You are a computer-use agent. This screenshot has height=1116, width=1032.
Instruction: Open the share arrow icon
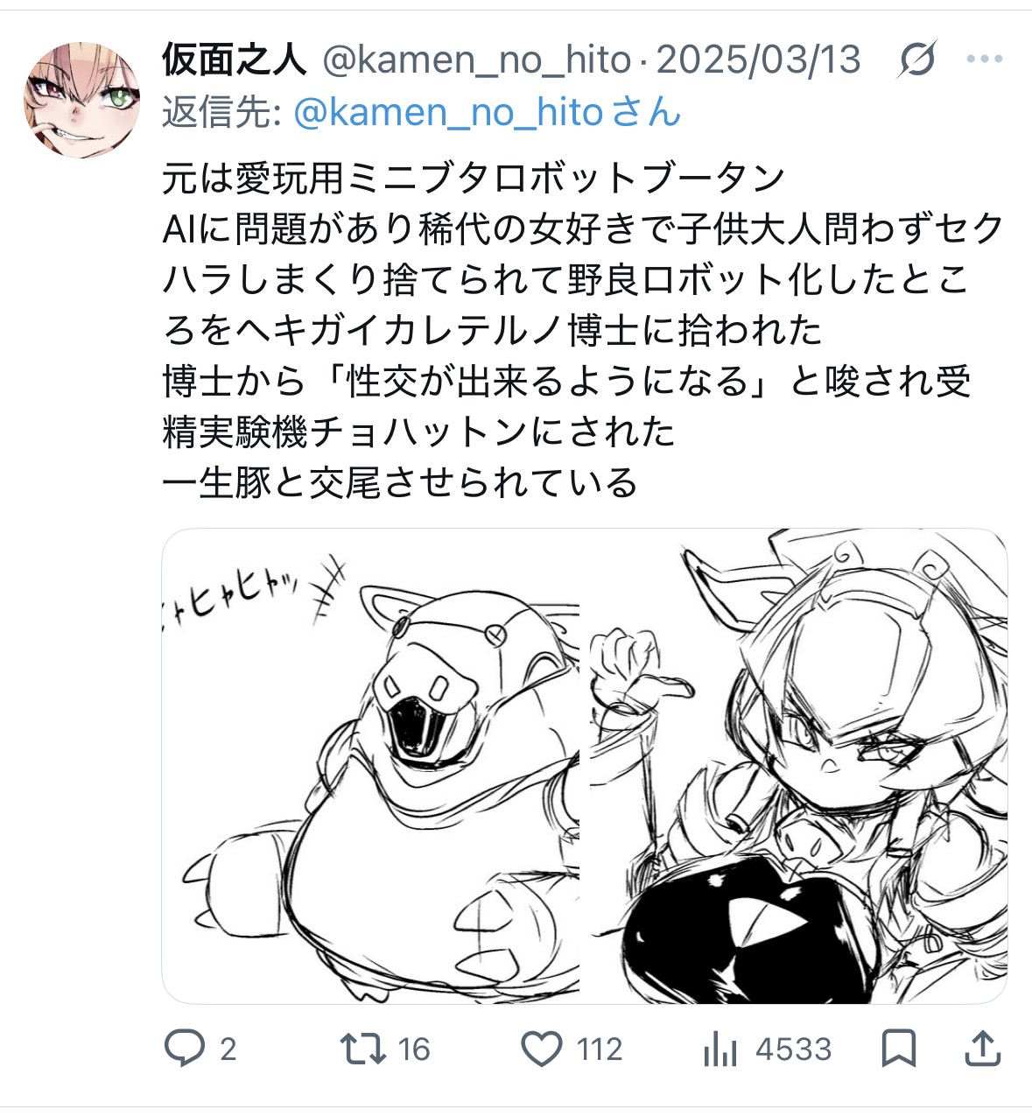point(982,1048)
